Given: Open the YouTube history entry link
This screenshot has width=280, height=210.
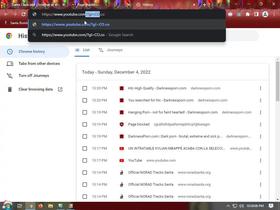Looking at the screenshot, I should pyautogui.click(x=135, y=160).
